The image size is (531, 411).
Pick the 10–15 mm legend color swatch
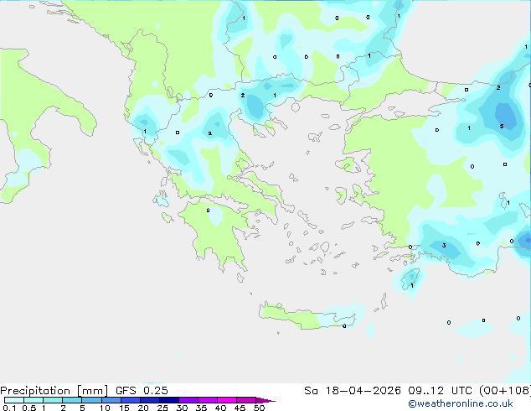coord(111,400)
